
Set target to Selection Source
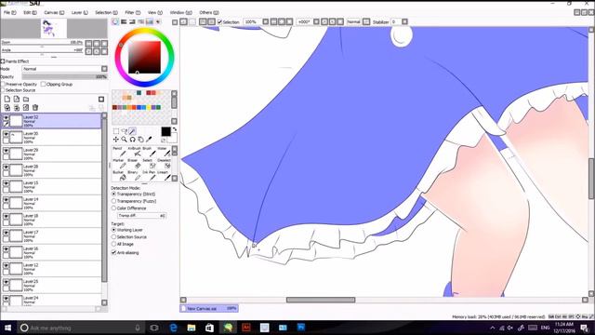(113, 237)
